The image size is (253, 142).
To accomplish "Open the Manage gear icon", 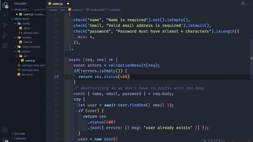I will [5, 140].
